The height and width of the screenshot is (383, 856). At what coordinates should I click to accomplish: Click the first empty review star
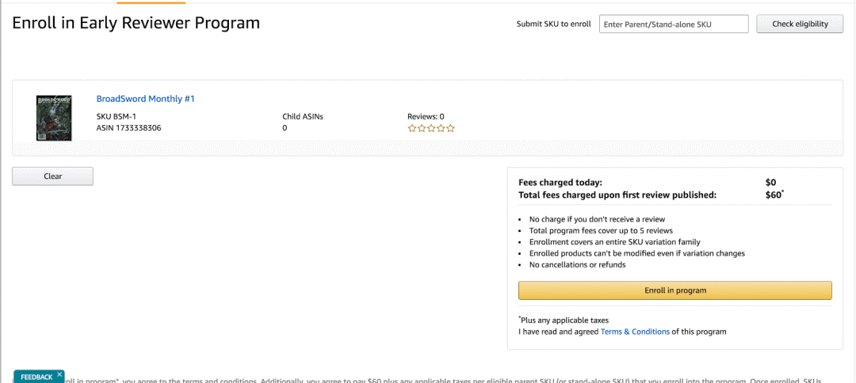(x=412, y=128)
